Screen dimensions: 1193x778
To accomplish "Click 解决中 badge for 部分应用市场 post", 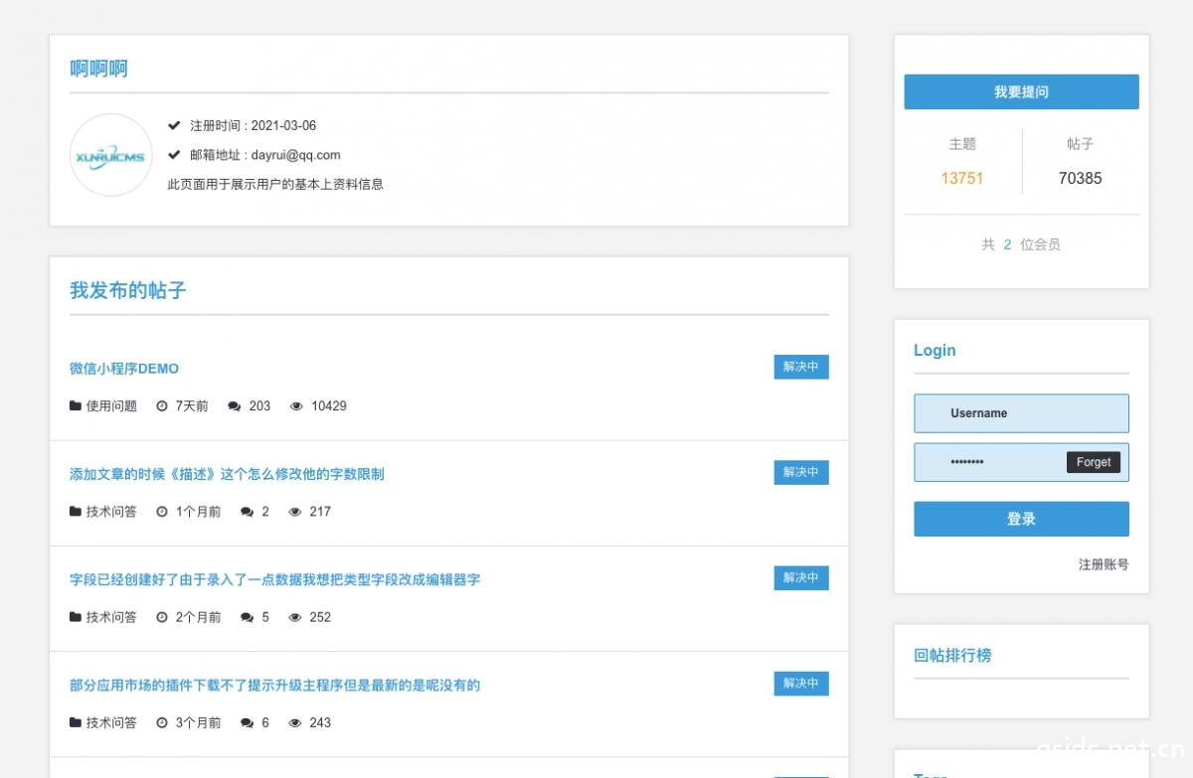I will pyautogui.click(x=801, y=684).
